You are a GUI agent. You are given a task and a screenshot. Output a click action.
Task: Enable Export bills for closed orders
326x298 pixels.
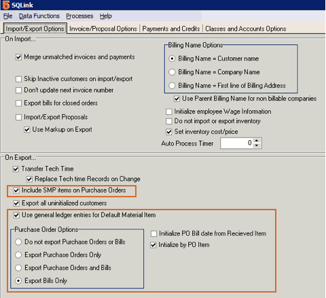[x=18, y=103]
